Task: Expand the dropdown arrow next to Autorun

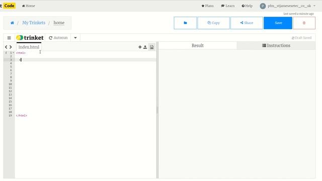Action: (x=75, y=38)
